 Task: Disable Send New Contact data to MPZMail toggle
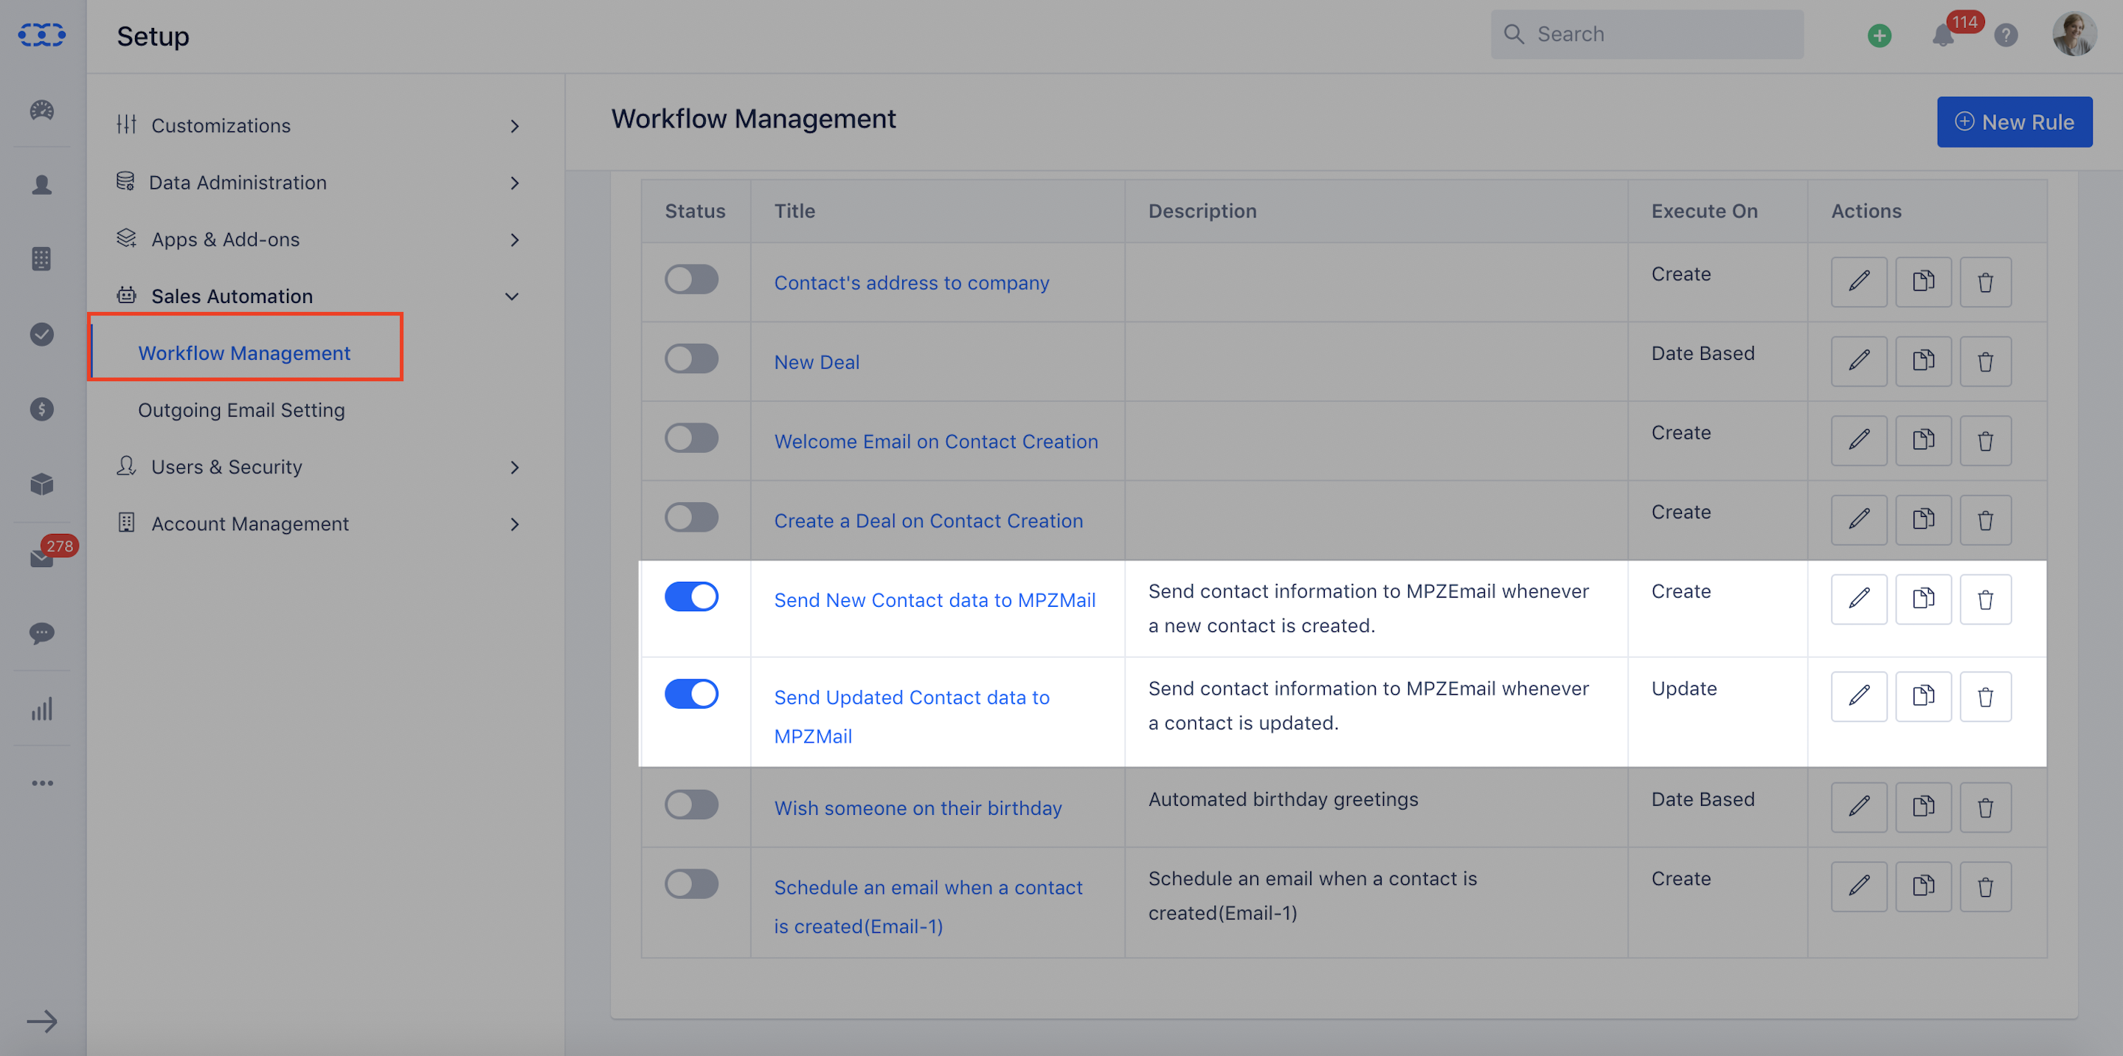pyautogui.click(x=691, y=597)
